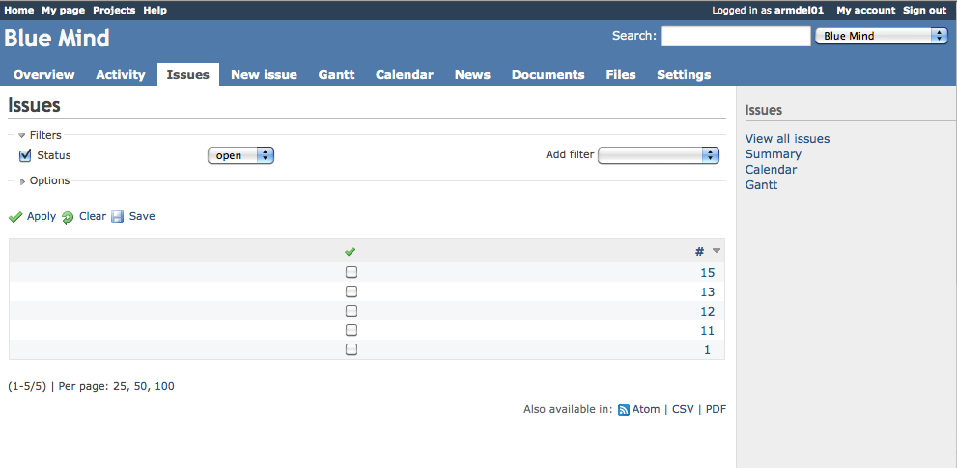Open the New issue tab
Image resolution: width=957 pixels, height=468 pixels.
[x=264, y=74]
